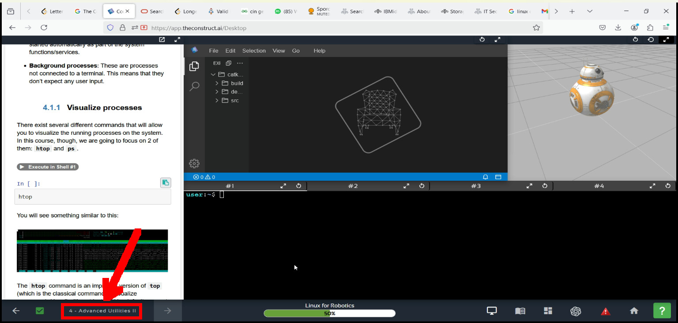The image size is (678, 323).
Task: Switch to terminal tab #2
Action: click(x=353, y=186)
